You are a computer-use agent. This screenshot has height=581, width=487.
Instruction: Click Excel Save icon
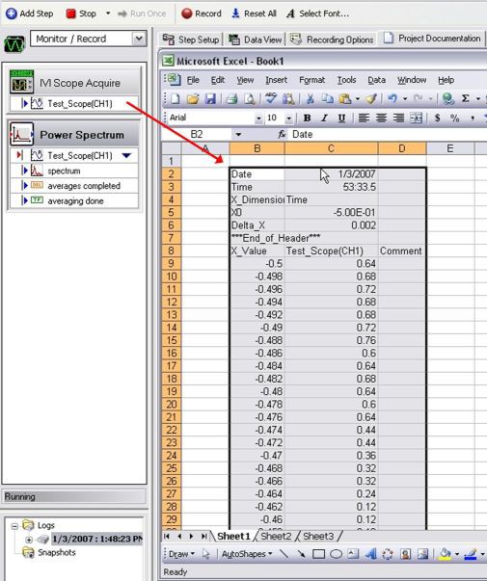[210, 99]
